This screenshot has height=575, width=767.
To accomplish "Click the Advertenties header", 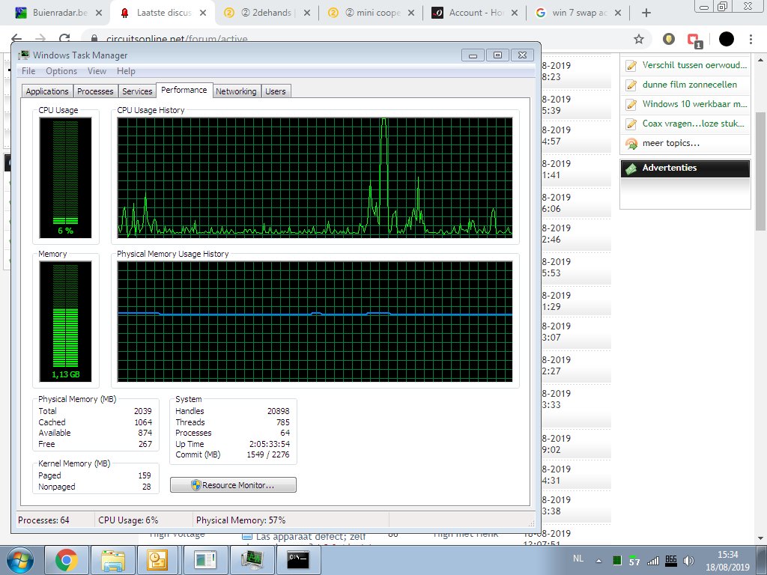I will [x=685, y=168].
